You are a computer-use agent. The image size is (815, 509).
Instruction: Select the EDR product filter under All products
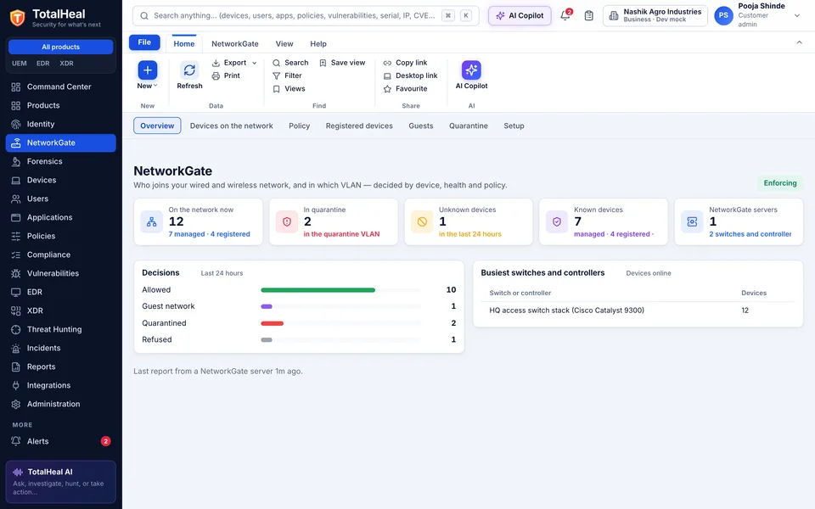(43, 64)
